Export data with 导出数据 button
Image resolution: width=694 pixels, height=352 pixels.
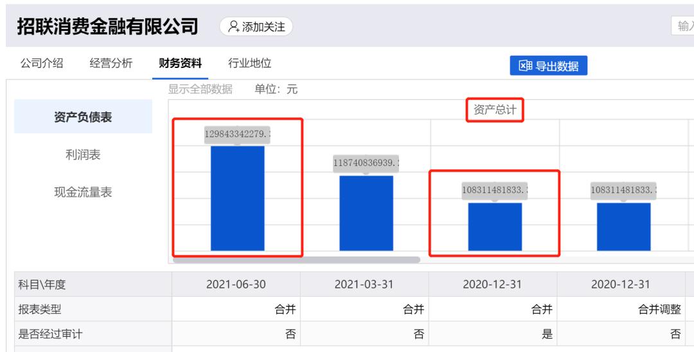point(548,66)
